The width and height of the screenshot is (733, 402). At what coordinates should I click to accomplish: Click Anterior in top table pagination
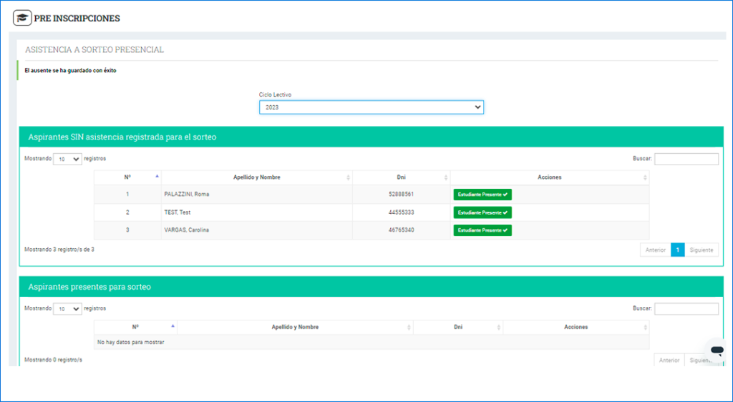click(655, 250)
